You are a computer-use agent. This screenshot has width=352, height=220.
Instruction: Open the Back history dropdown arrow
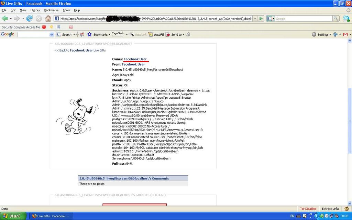pyautogui.click(x=11, y=19)
